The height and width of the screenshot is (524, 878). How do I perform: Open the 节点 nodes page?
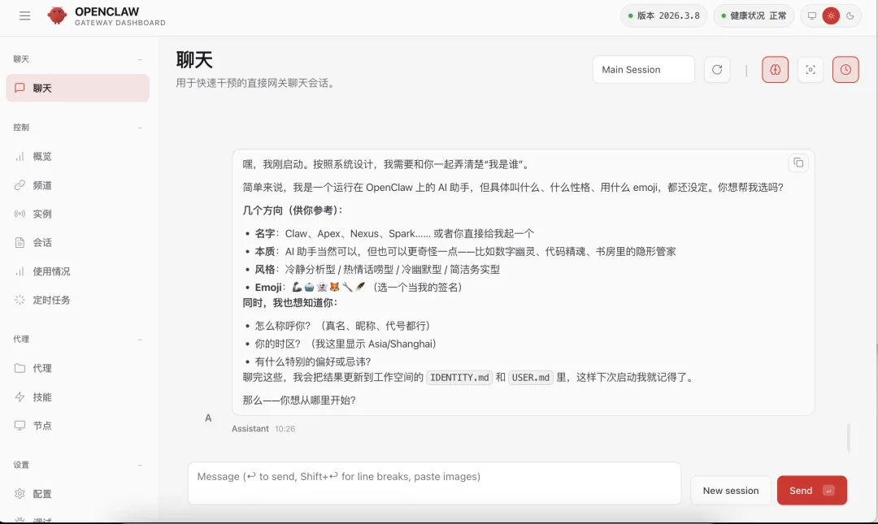tap(78, 426)
